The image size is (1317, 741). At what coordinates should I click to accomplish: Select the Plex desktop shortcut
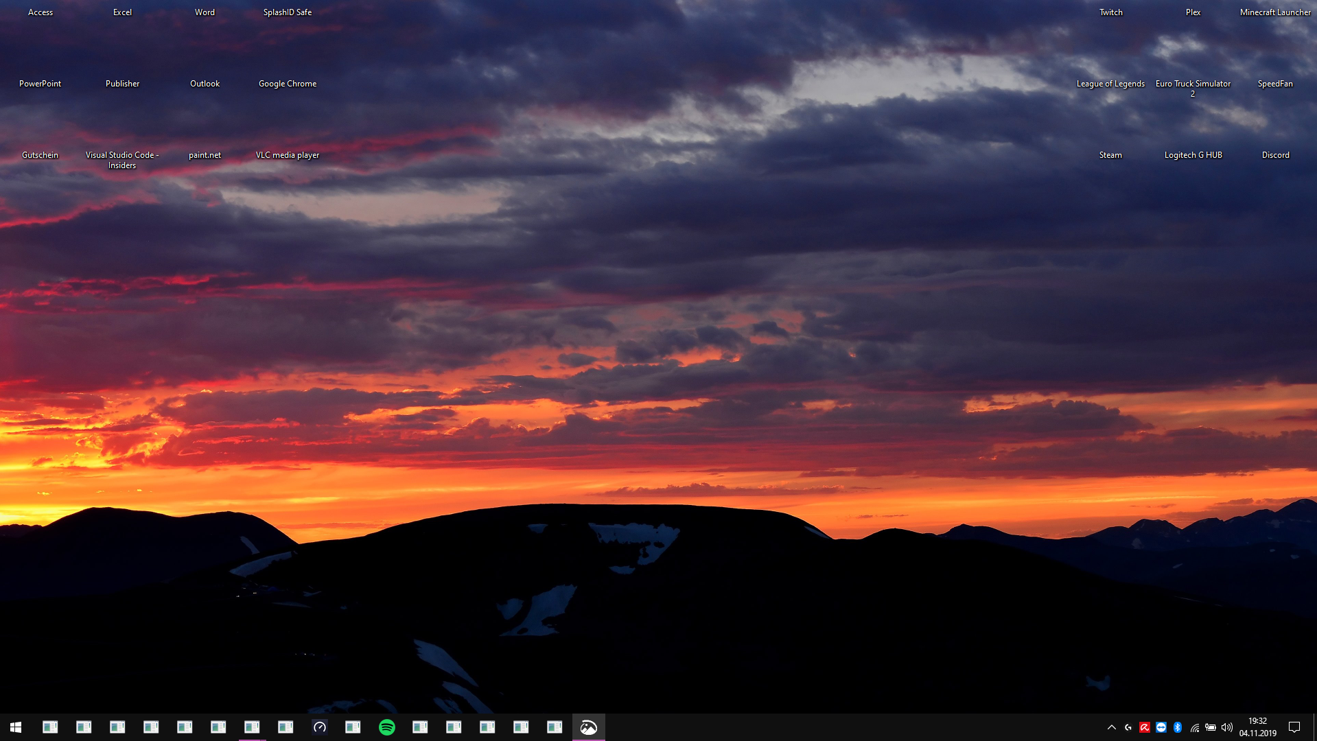[1193, 12]
